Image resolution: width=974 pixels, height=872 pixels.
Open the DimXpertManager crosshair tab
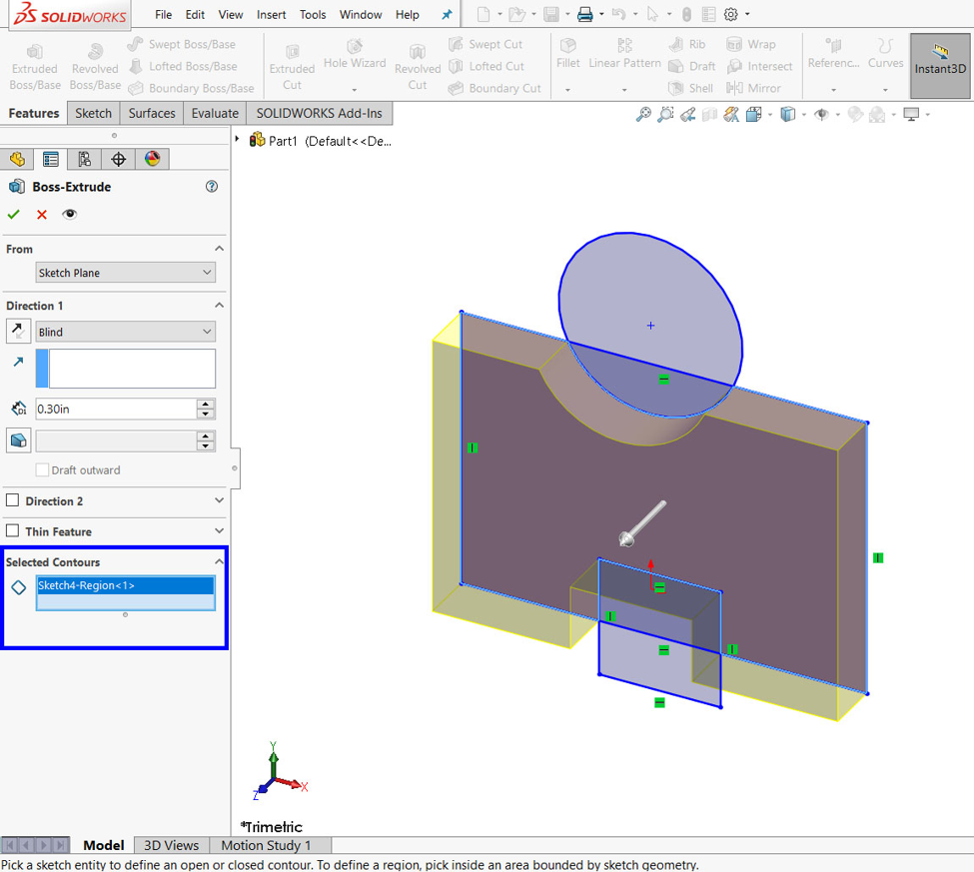click(x=118, y=159)
